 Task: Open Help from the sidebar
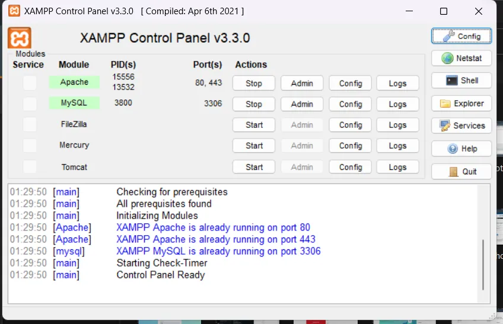461,149
